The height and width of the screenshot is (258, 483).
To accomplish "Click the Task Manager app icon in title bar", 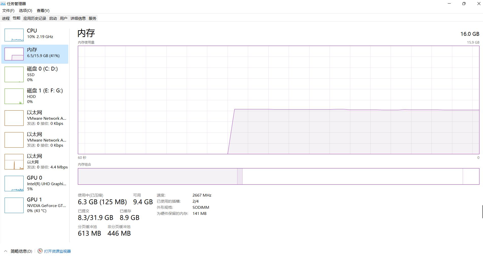I will [3, 4].
